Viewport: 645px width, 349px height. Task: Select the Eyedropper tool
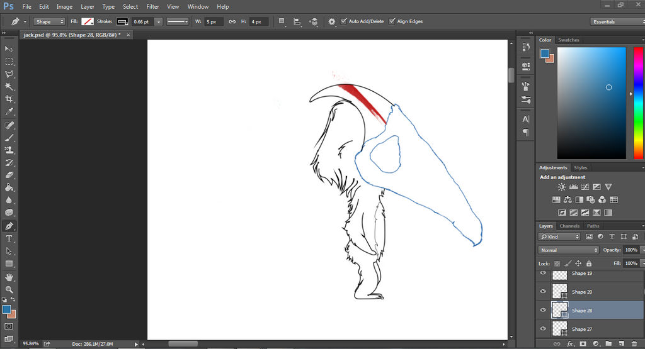coord(9,111)
